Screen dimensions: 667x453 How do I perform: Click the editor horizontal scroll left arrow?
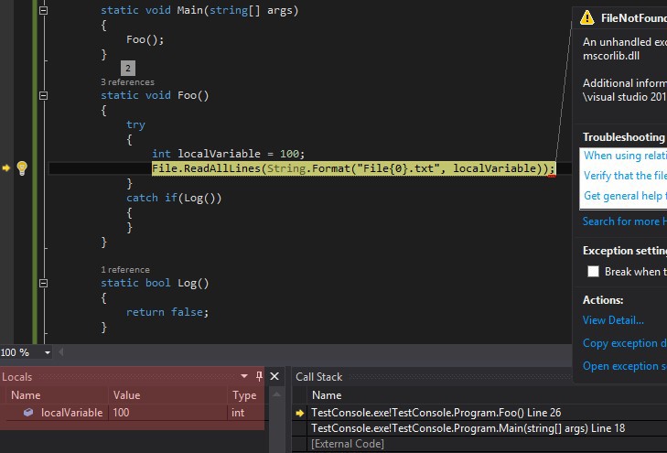60,351
